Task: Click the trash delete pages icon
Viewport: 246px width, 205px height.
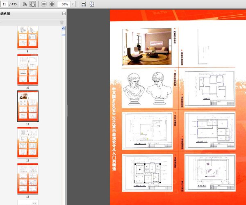Action: [x=62, y=23]
